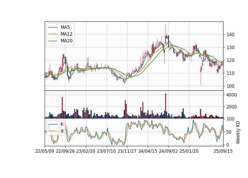Click the d legend label
248x178 pixels.
pos(62,131)
